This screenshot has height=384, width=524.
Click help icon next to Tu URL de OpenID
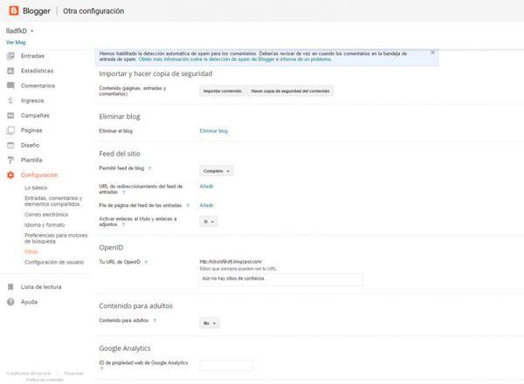click(x=146, y=262)
